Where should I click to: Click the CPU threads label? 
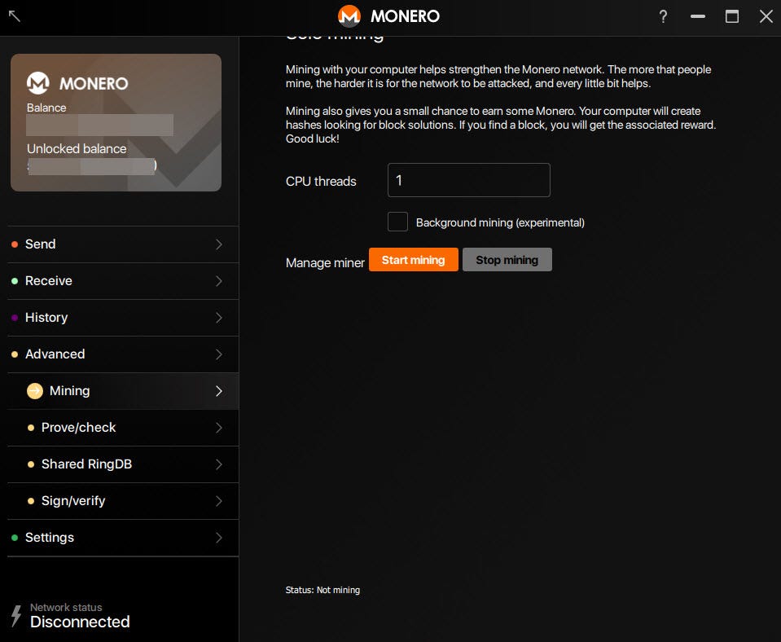pyautogui.click(x=321, y=182)
